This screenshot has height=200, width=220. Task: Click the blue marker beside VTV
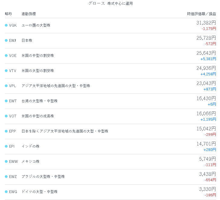pyautogui.click(x=6, y=71)
